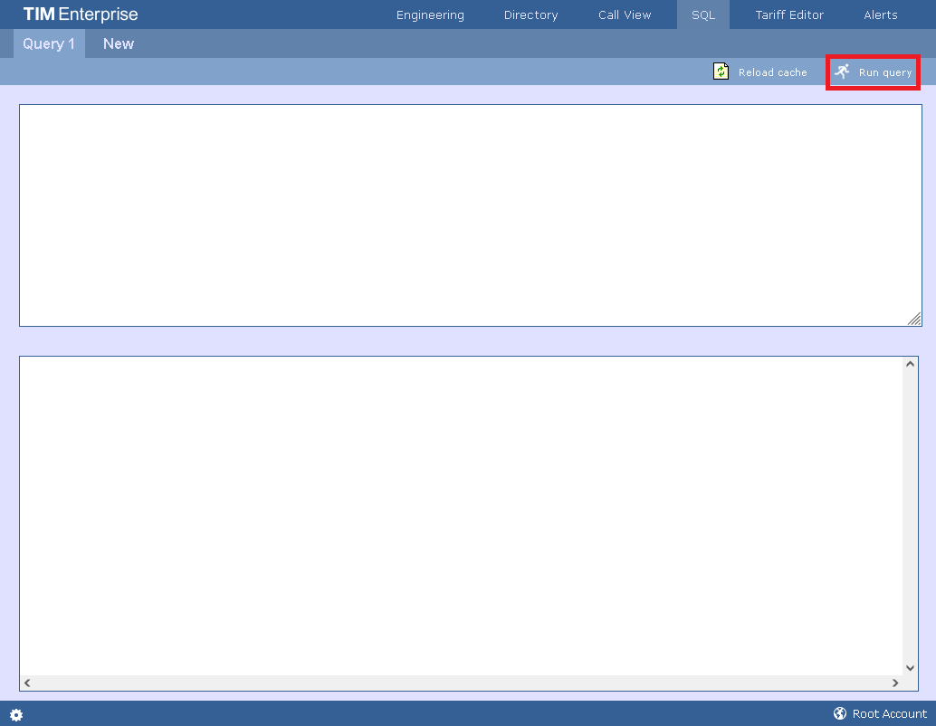Open the New query tab
The width and height of the screenshot is (936, 726).
[x=118, y=43]
